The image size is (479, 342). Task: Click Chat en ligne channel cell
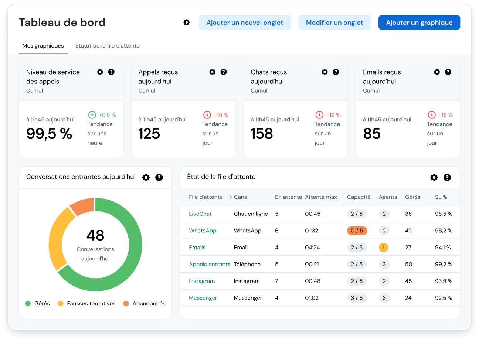pyautogui.click(x=251, y=214)
